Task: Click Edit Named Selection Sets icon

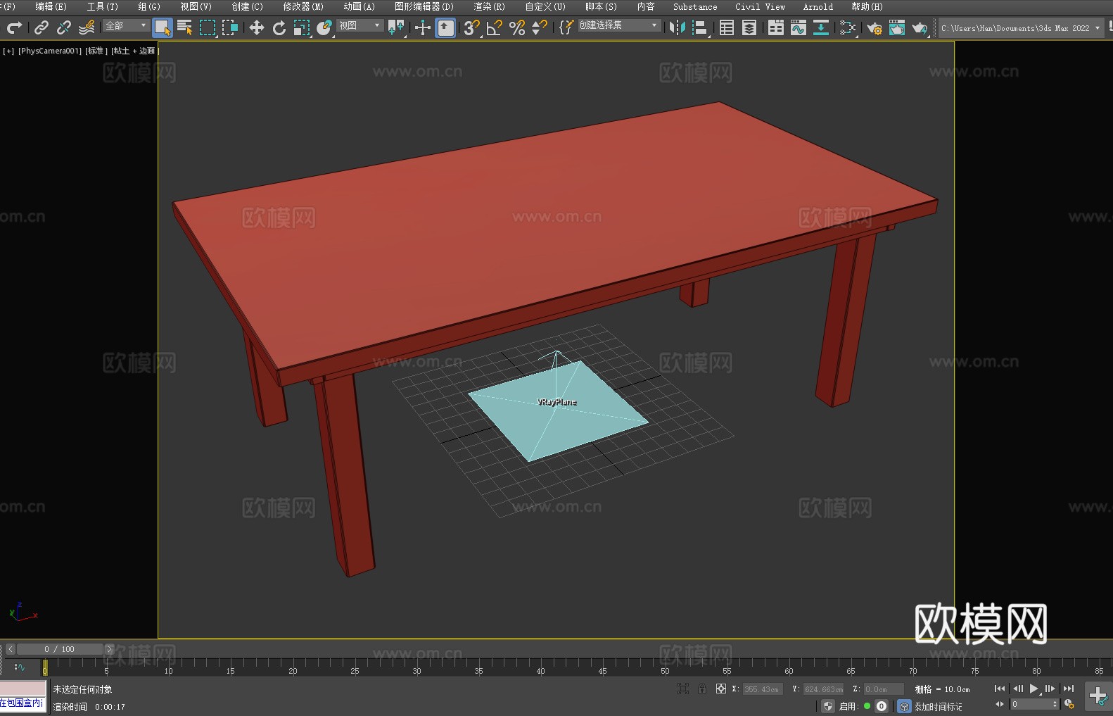Action: click(566, 27)
